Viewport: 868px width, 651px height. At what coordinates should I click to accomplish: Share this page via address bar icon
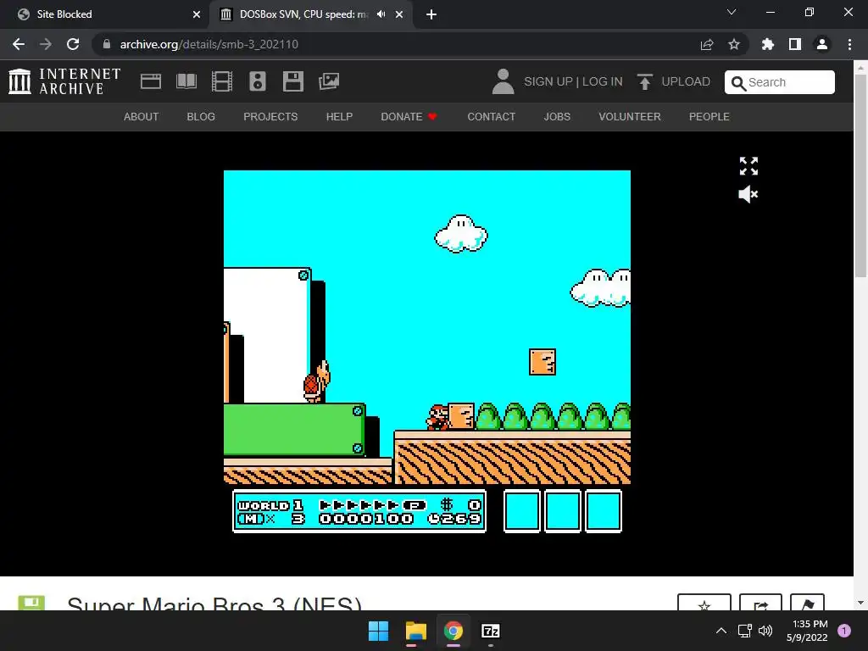point(707,44)
